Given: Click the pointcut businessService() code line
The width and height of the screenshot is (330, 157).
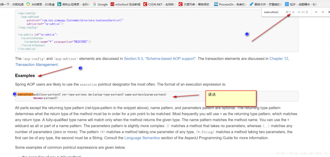Looking at the screenshot, I should [x=75, y=20].
